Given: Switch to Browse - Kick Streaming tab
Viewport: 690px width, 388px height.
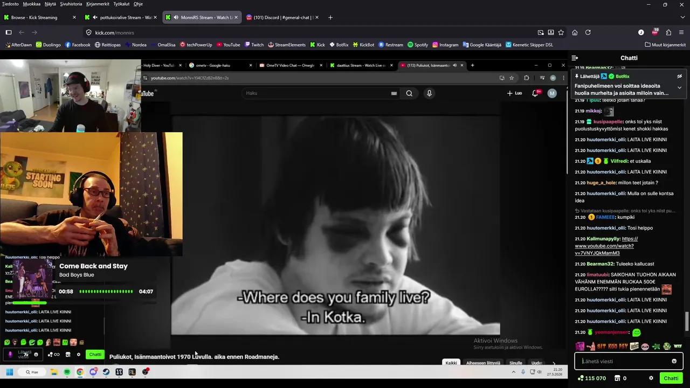Looking at the screenshot, I should [x=40, y=17].
